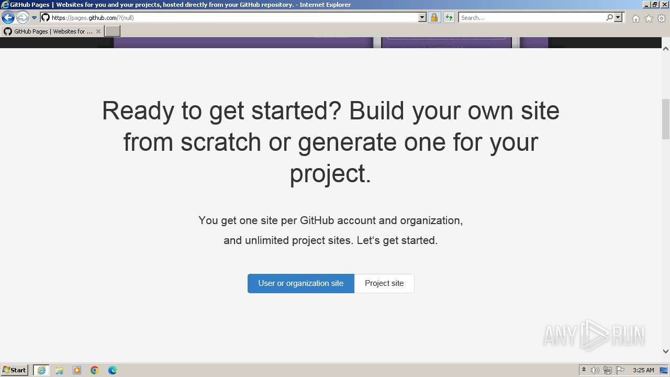Open the Home page icon
The width and height of the screenshot is (670, 377).
coord(635,18)
